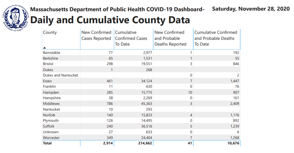Select the Unknown county row label

tap(51, 132)
